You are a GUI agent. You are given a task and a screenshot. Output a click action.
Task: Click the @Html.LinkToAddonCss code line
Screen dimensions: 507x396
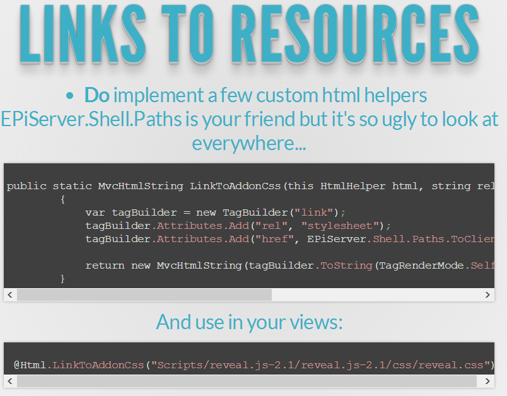253,365
